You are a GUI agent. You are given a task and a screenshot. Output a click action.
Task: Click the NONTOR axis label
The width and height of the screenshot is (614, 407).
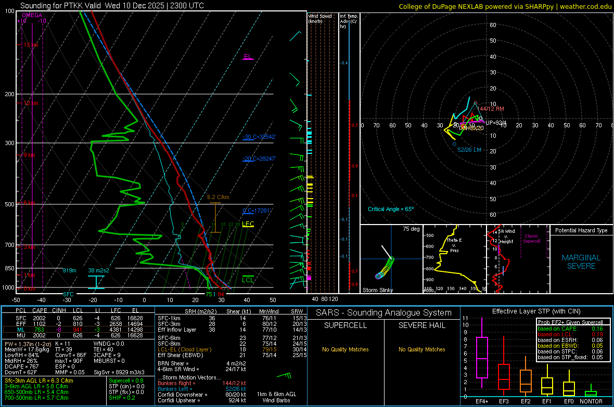click(591, 401)
